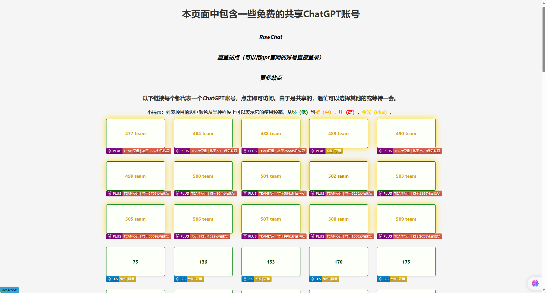Open the 490 team account card
This screenshot has height=293, width=546.
tap(406, 133)
